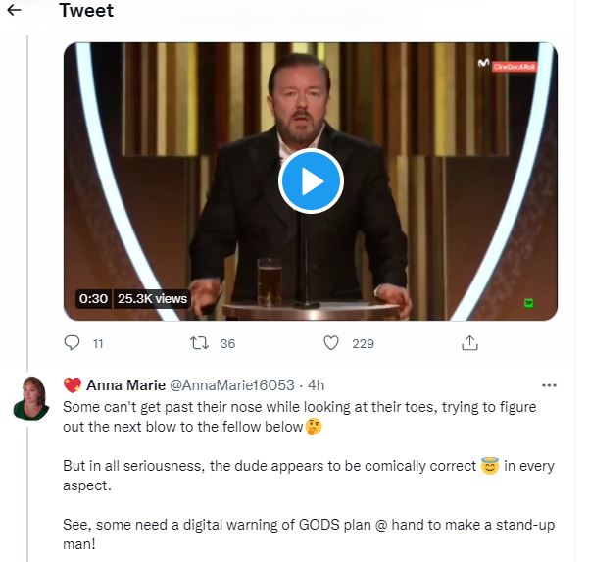Open Anna Marie's profile picture
Screen dimensions: 589x562
pos(30,396)
